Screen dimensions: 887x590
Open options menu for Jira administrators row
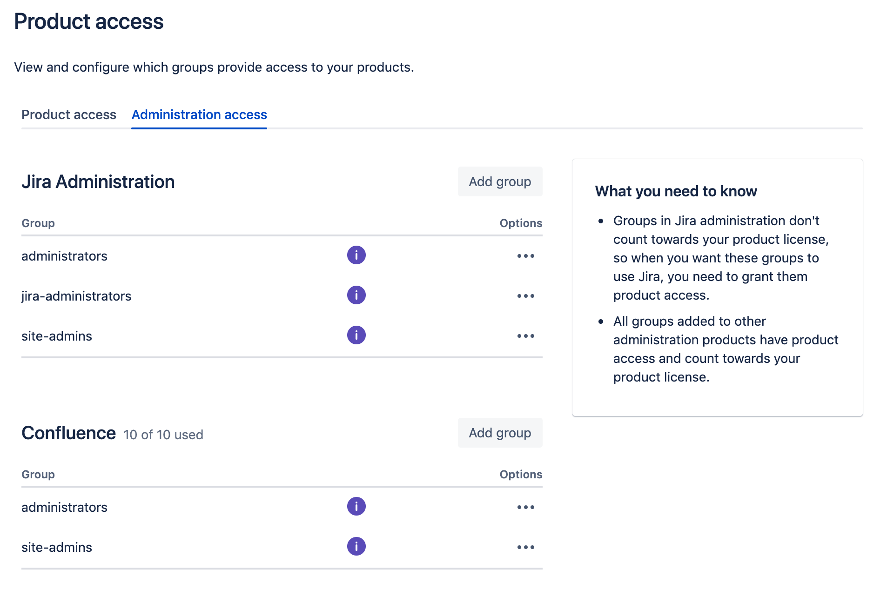tap(525, 256)
